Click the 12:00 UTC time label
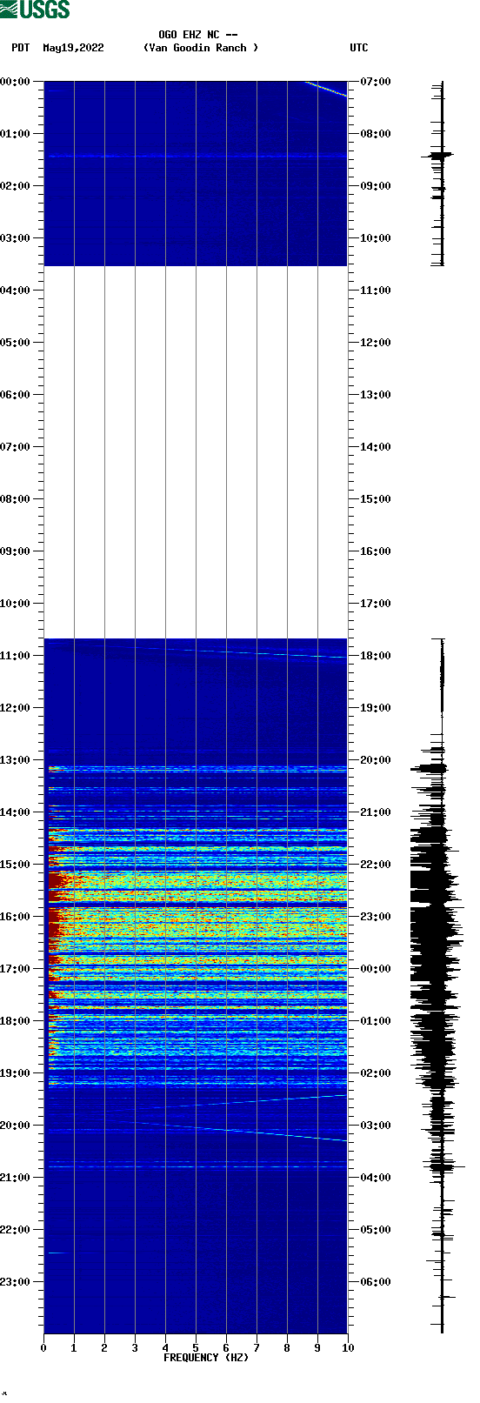Image resolution: width=480 pixels, height=1403 pixels. pyautogui.click(x=376, y=343)
